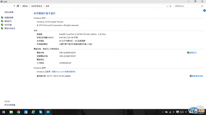The height and width of the screenshot is (115, 206).
Task: Go up one level with Up arrow
Action: click(14, 6)
